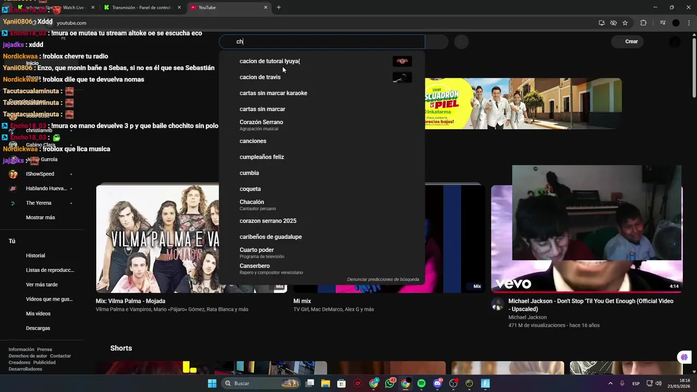Open the red hexagon app on taskbar
The height and width of the screenshot is (392, 697).
357,383
